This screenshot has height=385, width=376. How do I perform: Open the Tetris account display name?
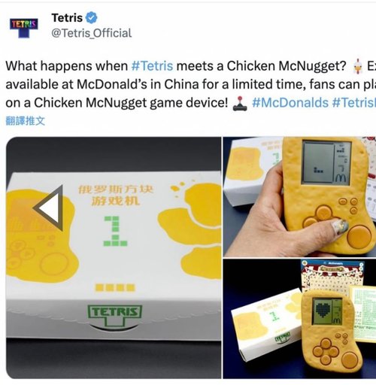click(67, 18)
